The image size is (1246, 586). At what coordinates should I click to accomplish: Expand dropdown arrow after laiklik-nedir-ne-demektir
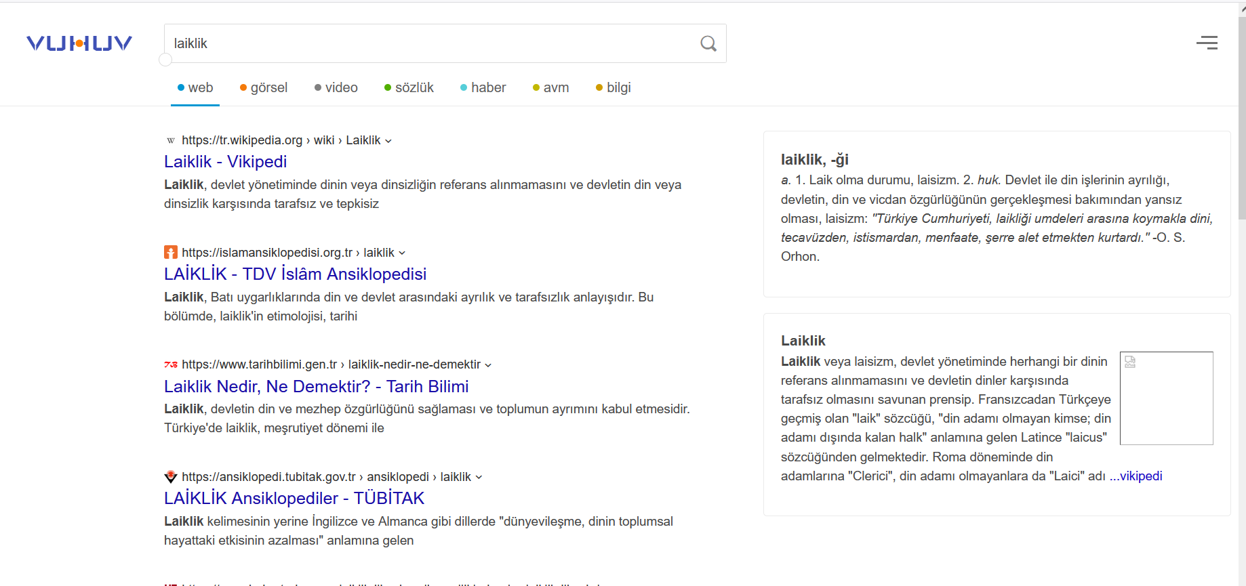point(488,365)
